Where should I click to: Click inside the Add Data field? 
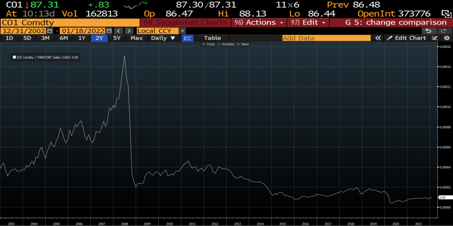[x=326, y=38]
